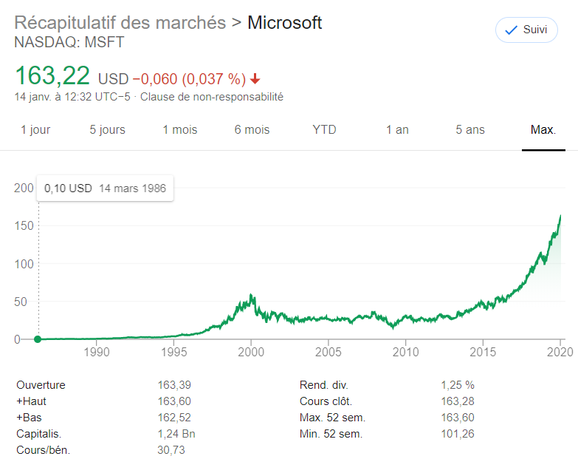Image resolution: width=578 pixels, height=459 pixels.
Task: Click the Microsoft title heading
Action: pos(284,23)
